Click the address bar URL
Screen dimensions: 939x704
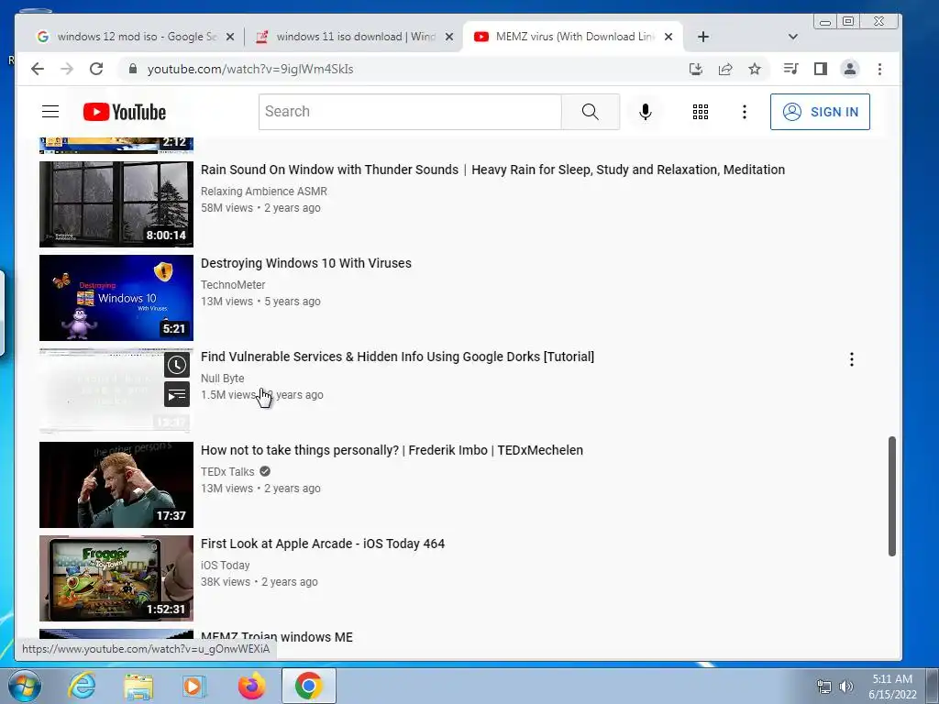(x=250, y=69)
